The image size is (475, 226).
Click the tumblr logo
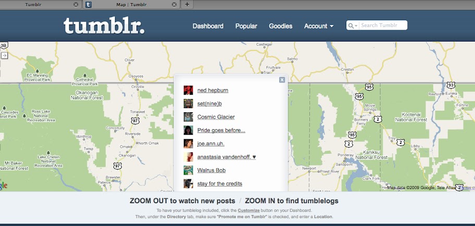tap(104, 26)
